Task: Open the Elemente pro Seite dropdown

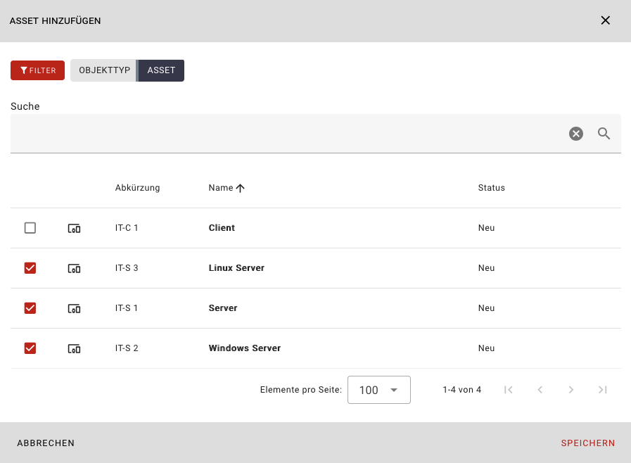Action: point(379,390)
